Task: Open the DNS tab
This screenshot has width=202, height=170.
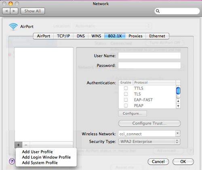Action: (x=81, y=36)
